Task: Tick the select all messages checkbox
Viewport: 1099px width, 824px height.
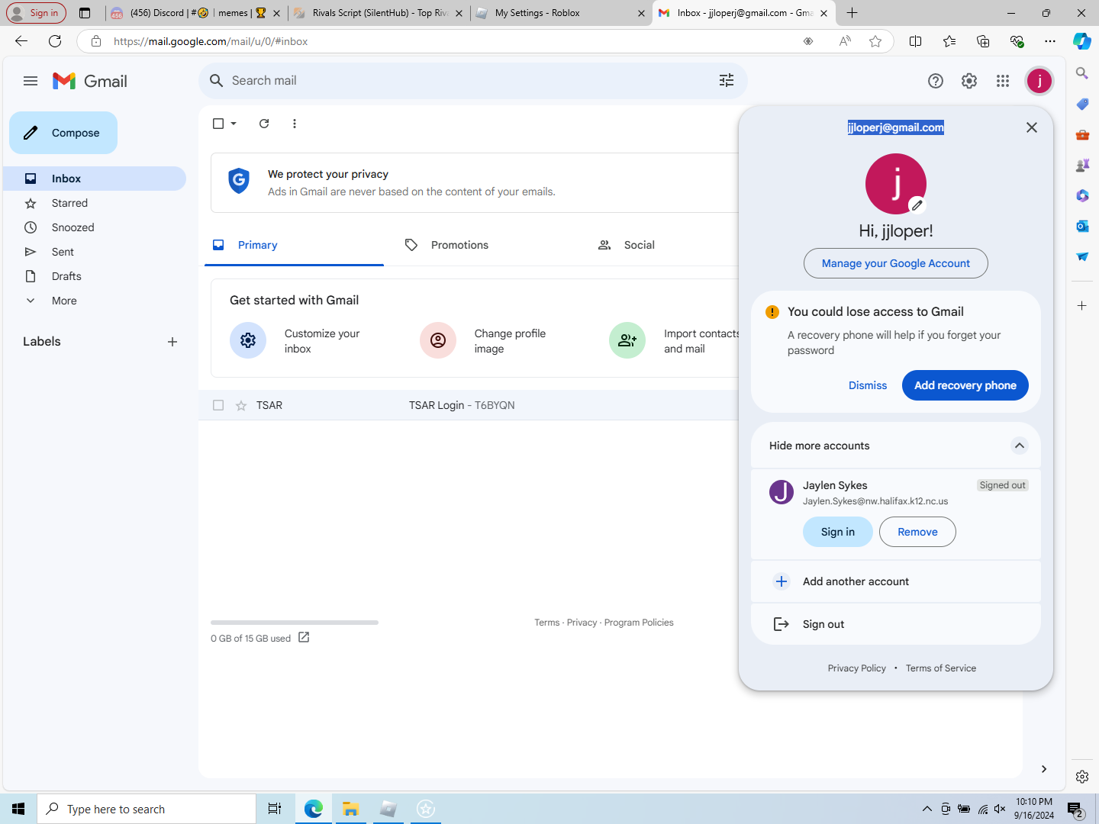Action: click(218, 124)
